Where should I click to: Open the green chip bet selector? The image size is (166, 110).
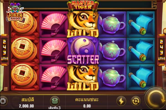55,101
